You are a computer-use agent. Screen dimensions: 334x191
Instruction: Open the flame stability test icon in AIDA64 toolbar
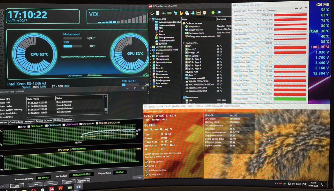click(x=181, y=13)
